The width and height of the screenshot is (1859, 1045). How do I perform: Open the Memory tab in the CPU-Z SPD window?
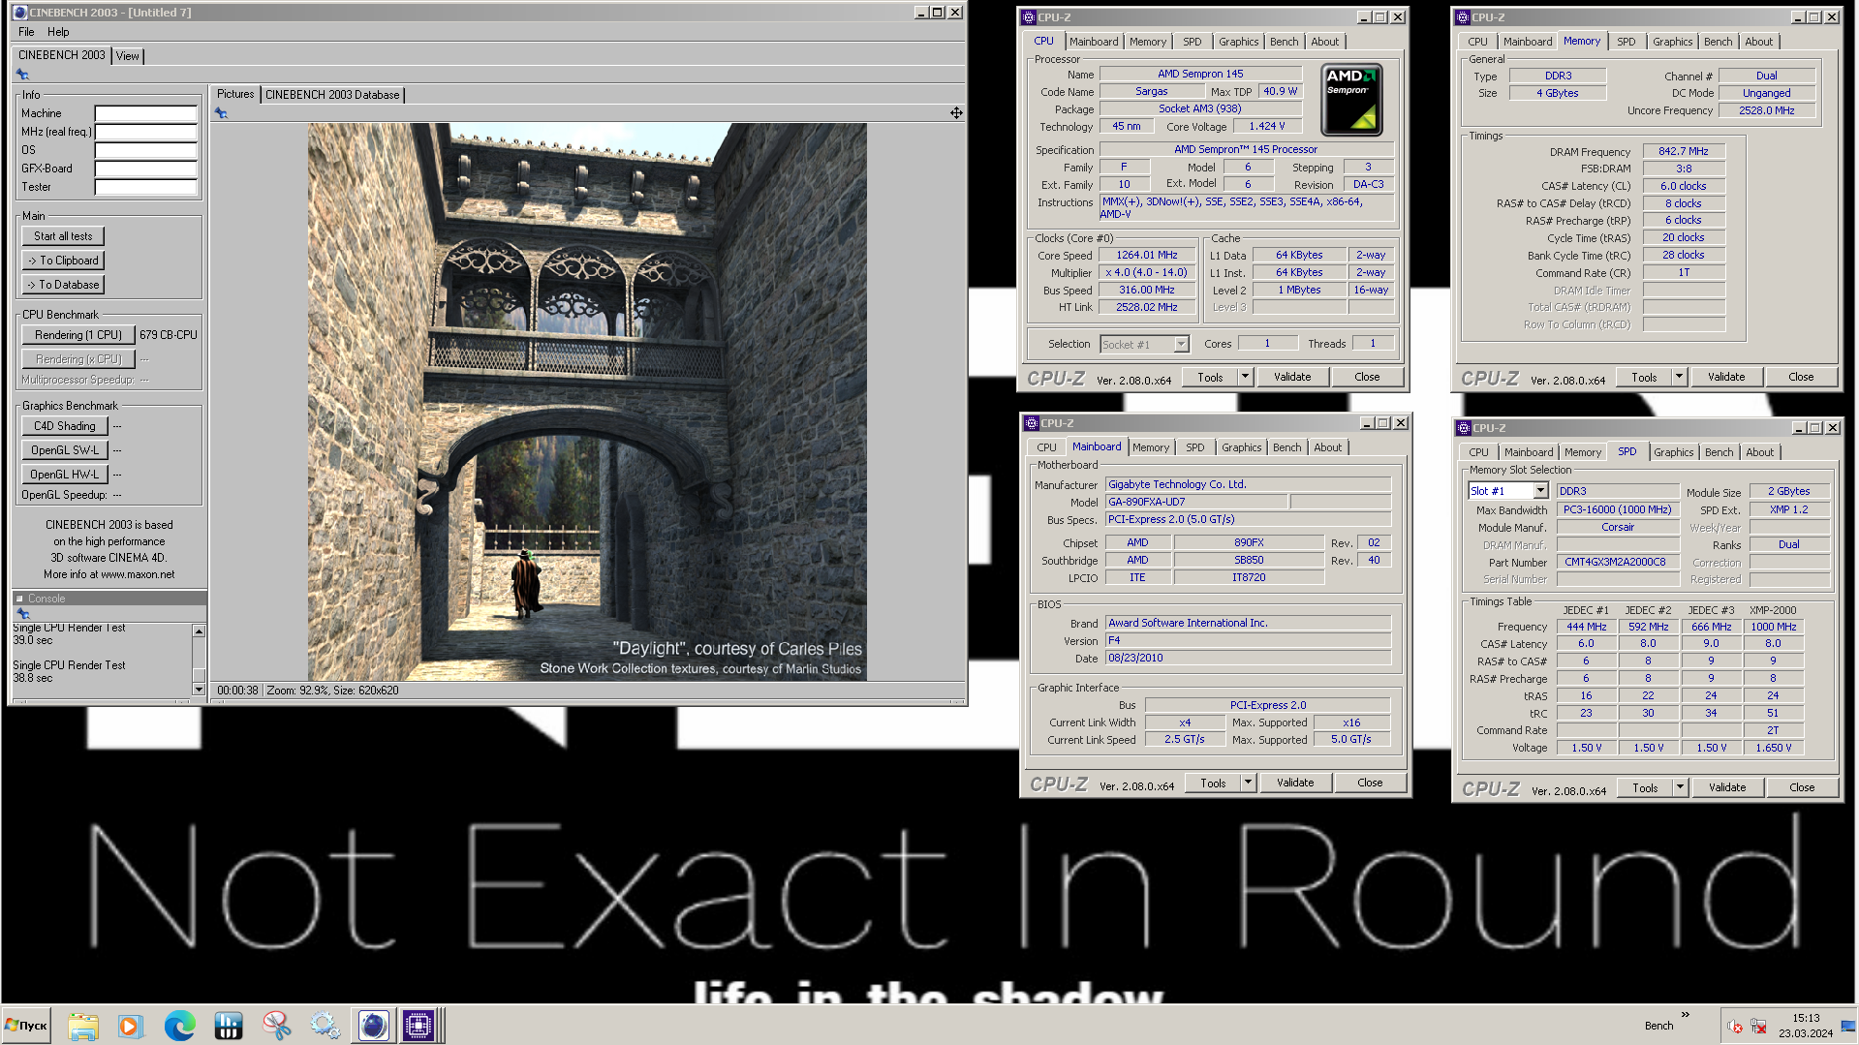(1583, 452)
